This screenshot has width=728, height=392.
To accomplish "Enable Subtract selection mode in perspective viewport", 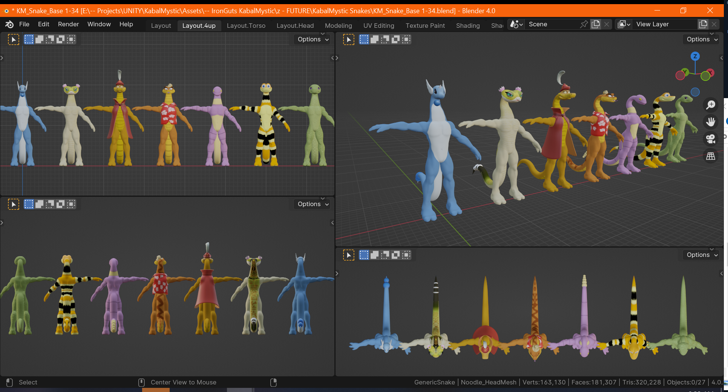I will [x=385, y=40].
